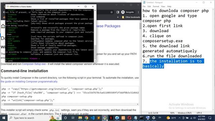Open Chrome side panel icon
Screen dimensions: 215x121
point(118,12)
